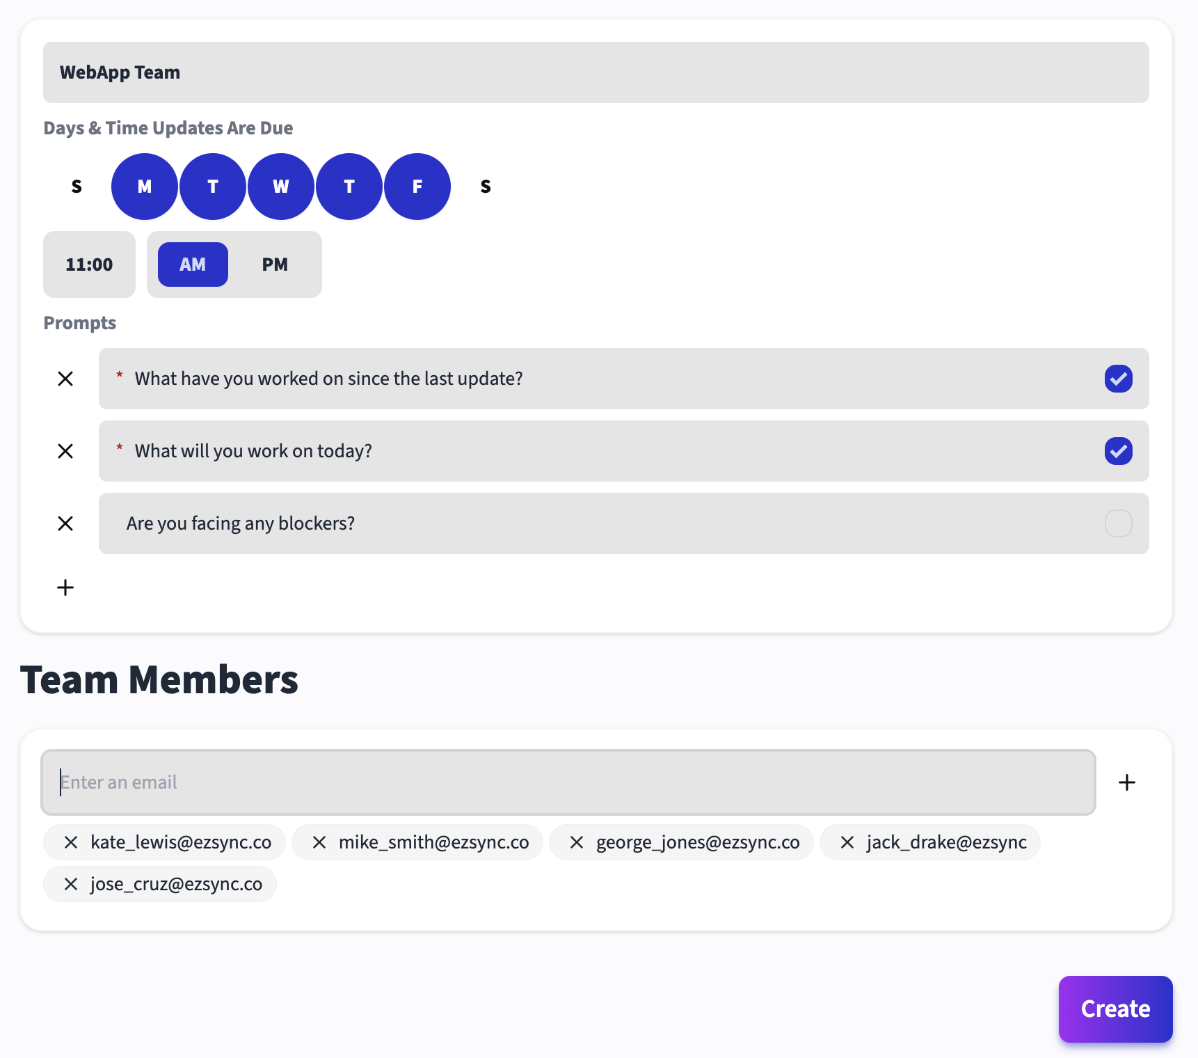Remove the 'What have you worked on' prompt
Screen dimensions: 1198x1058
[65, 379]
